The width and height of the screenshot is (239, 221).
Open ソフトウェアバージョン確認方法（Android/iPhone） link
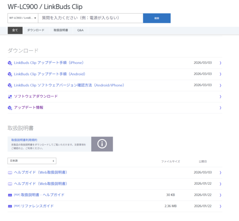[x=69, y=85]
